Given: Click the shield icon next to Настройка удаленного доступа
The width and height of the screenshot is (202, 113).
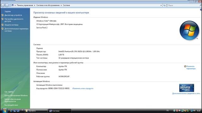Looking at the screenshot, I should pos(3,19).
